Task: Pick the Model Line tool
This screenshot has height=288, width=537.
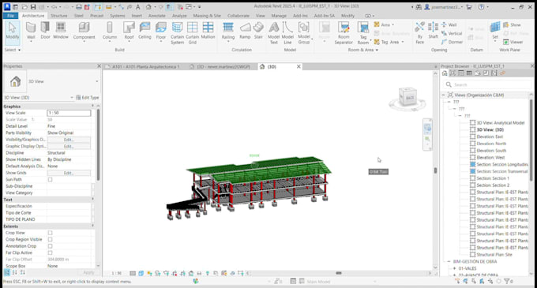Action: click(x=287, y=33)
